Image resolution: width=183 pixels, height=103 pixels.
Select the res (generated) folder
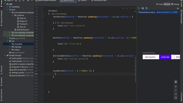pyautogui.click(x=17, y=53)
